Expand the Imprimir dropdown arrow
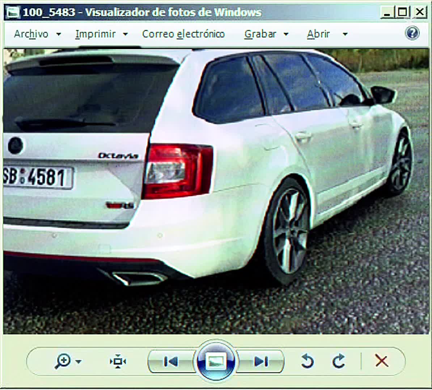Viewport: 432px width, 390px height. point(125,34)
